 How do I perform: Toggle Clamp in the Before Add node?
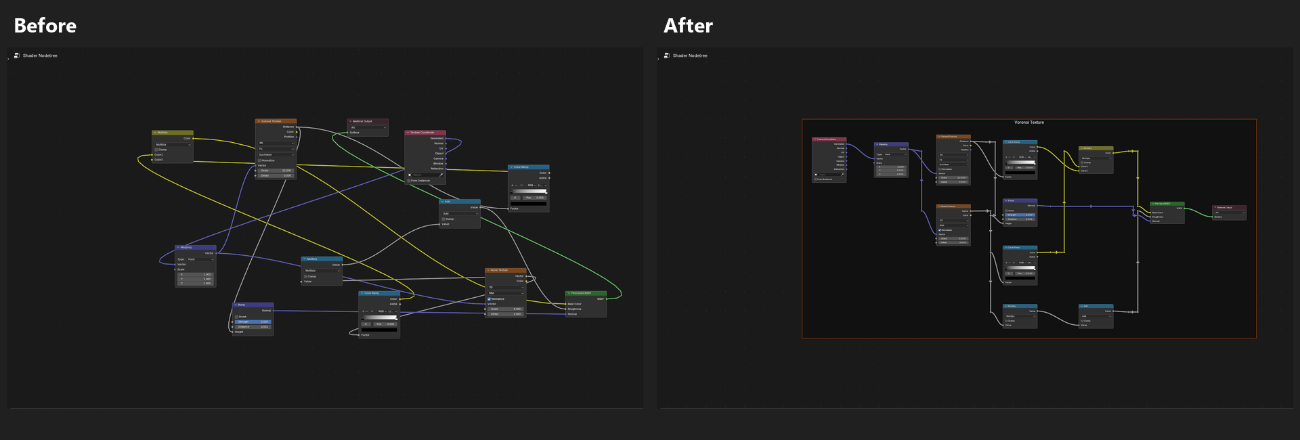point(443,219)
